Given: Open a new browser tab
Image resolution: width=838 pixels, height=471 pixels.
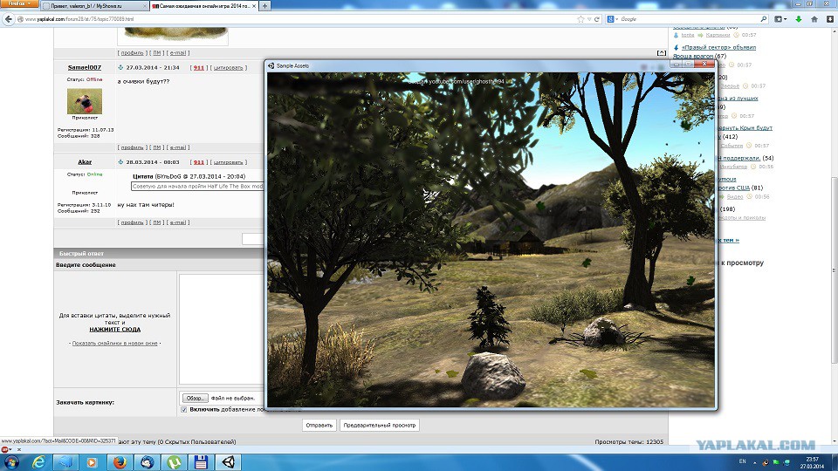Looking at the screenshot, I should tap(264, 6).
